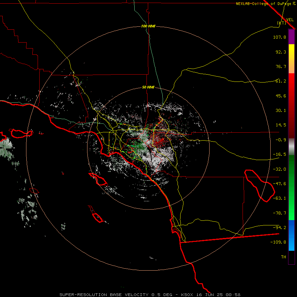Click the 100 NMI range ring label
This screenshot has width=297, height=297.
point(148,26)
